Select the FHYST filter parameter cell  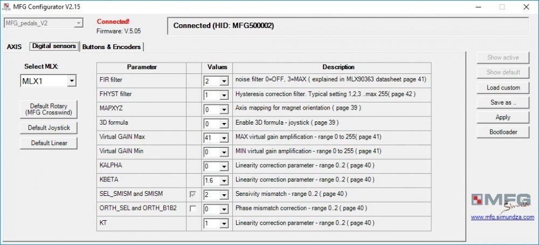[142, 94]
